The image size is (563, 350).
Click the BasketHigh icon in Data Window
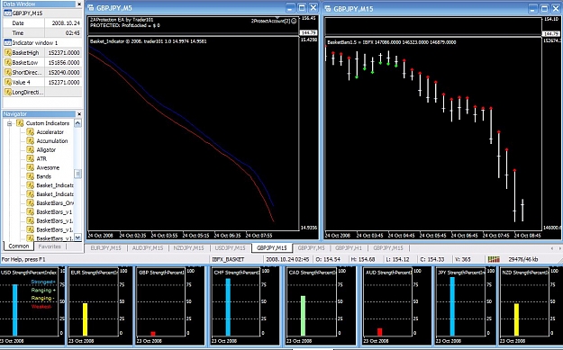click(7, 53)
